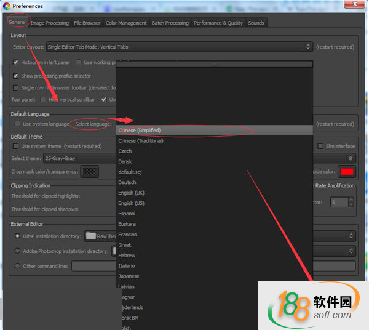Choose Adobe Photoshop installation directory radio option
The image size is (369, 330).
17,251
